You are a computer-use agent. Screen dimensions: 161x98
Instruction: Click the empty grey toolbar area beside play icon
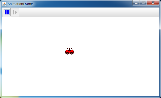pos(89,12)
